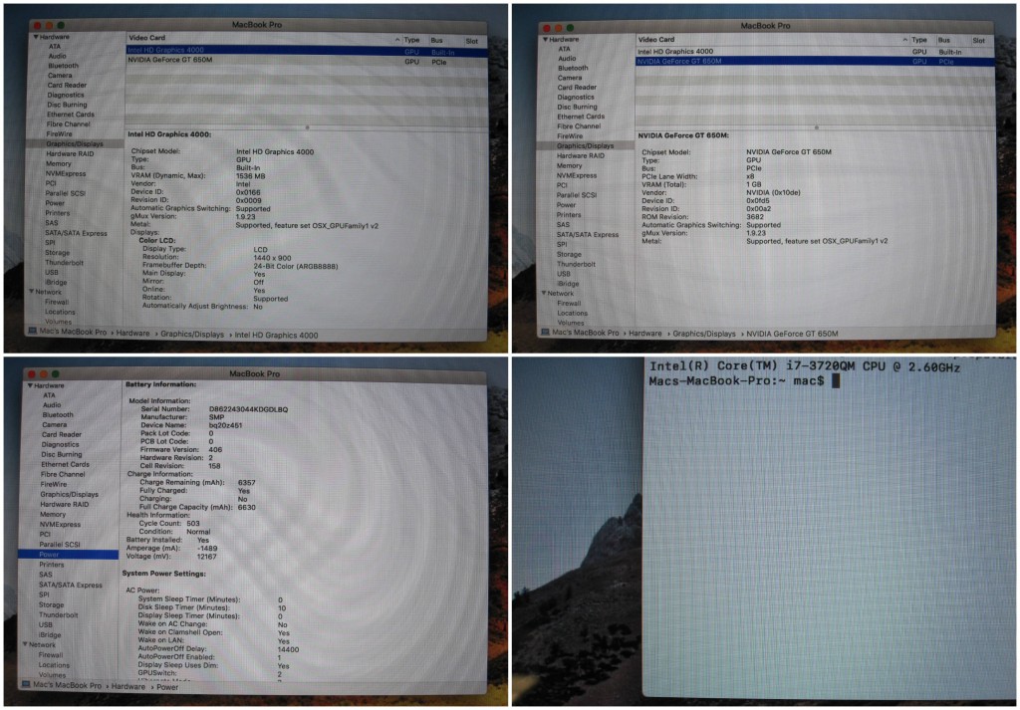Image resolution: width=1020 pixels, height=710 pixels.
Task: Sort by Slot column in Intel details window
Action: click(x=471, y=41)
